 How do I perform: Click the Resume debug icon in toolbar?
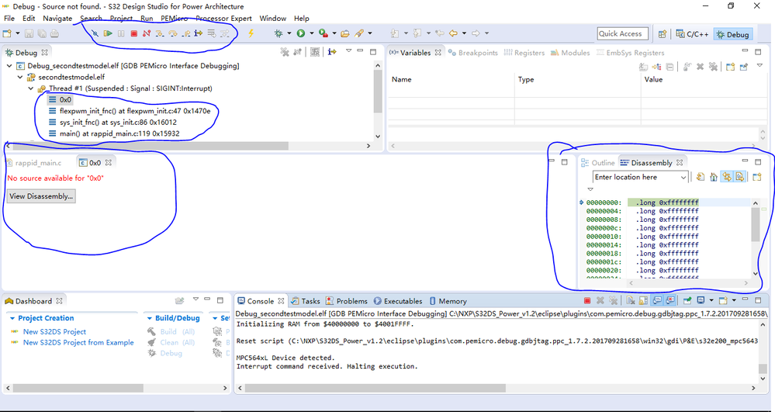tap(108, 33)
